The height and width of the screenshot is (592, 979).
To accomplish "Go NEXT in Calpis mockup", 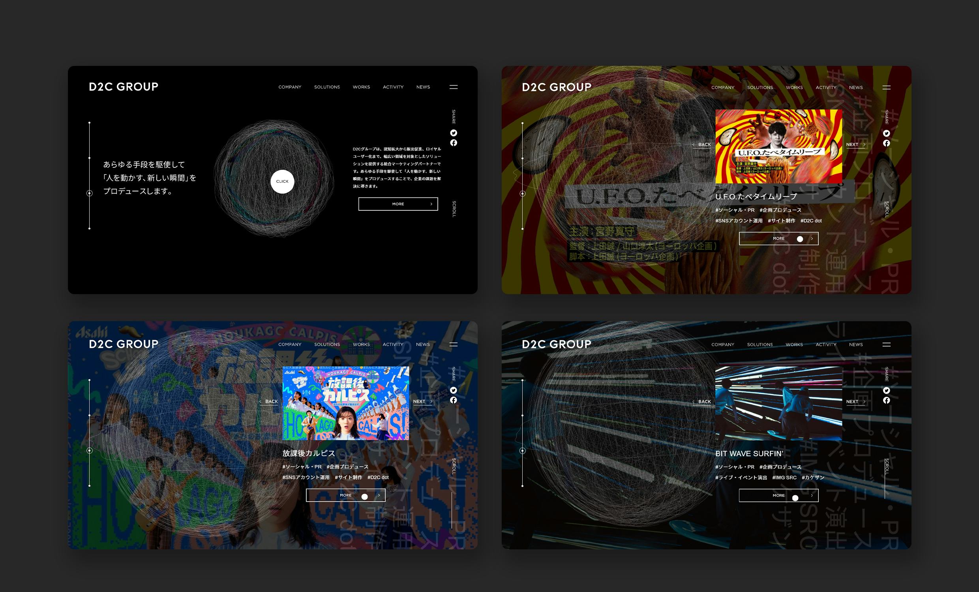I will pyautogui.click(x=422, y=402).
